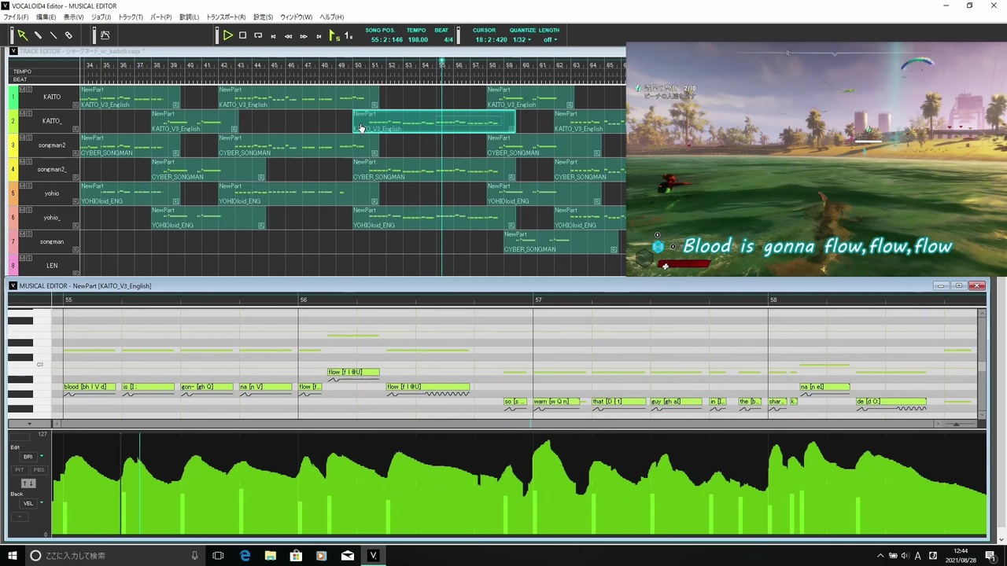Open the 設定(S) menu
Image resolution: width=1007 pixels, height=566 pixels.
[x=263, y=17]
